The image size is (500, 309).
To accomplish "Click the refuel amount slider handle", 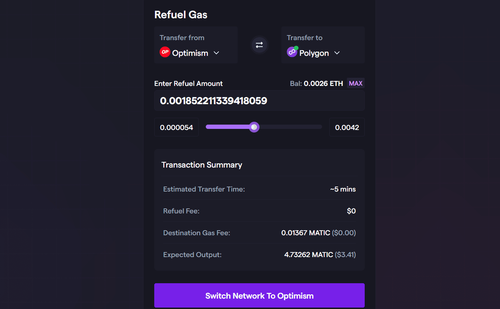I will (x=254, y=127).
